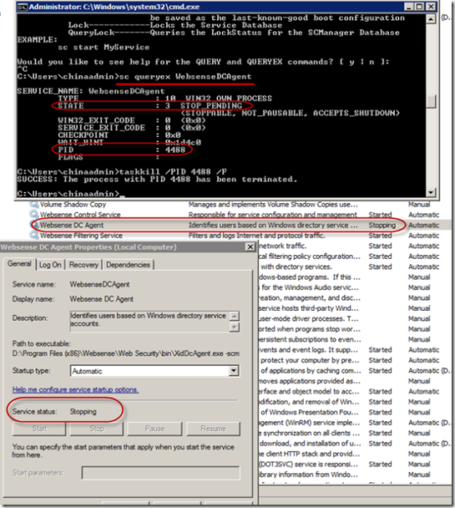Click 'Filters and logs Internet and protocol traffic' description
This screenshot has width=455, height=508.
click(256, 236)
